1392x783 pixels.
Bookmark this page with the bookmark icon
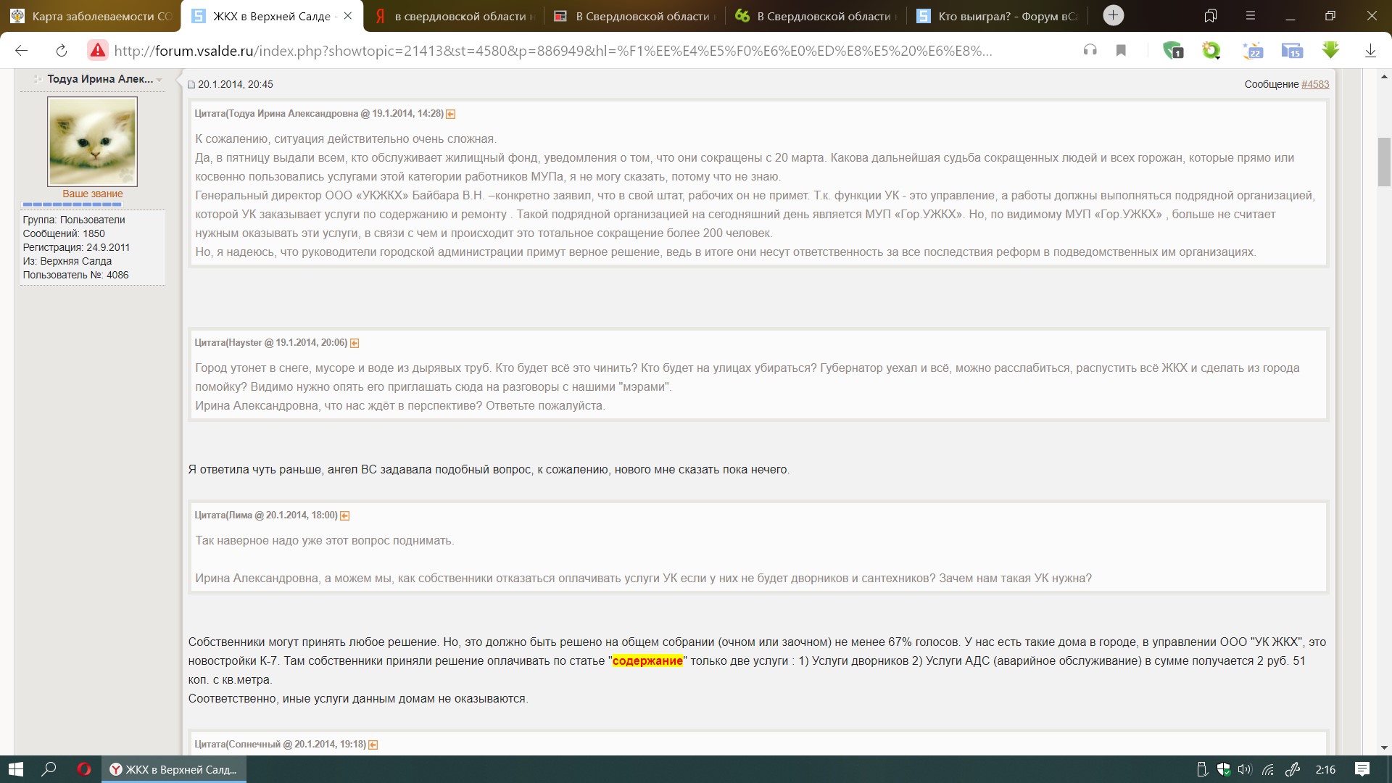coord(1121,50)
